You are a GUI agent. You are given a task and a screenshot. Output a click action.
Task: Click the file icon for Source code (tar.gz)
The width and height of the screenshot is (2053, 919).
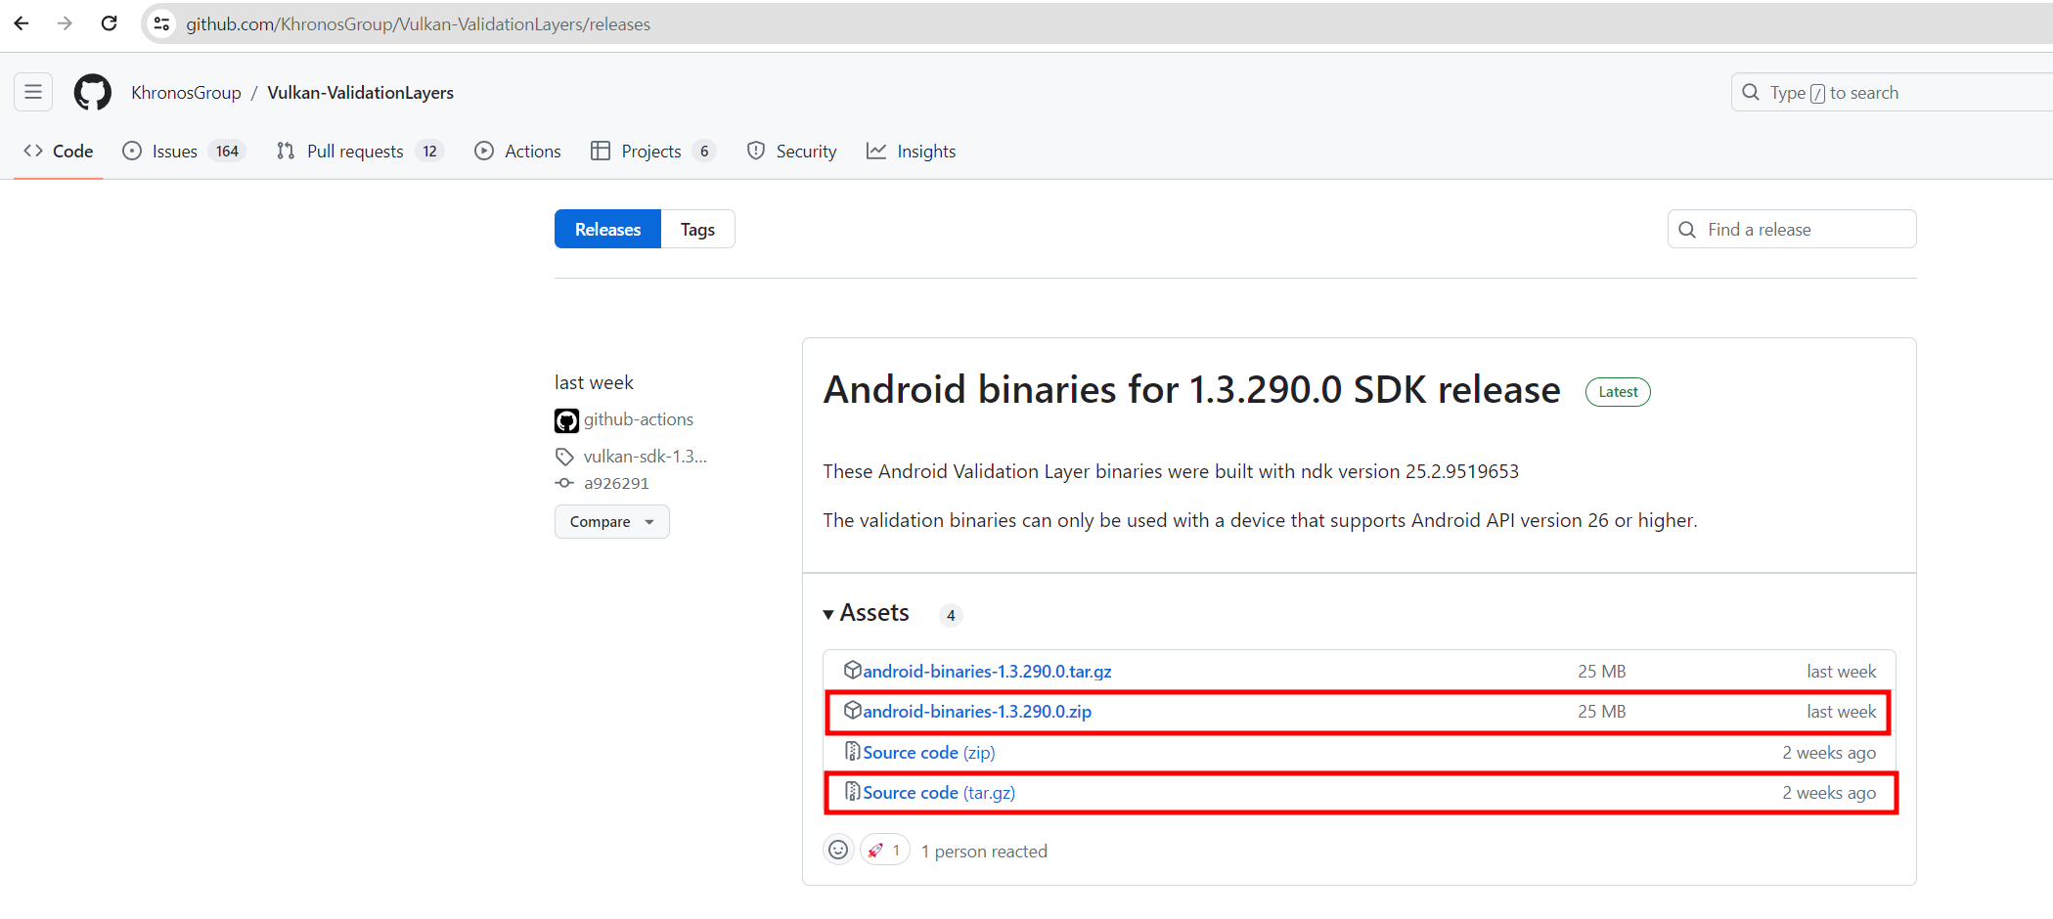[852, 791]
